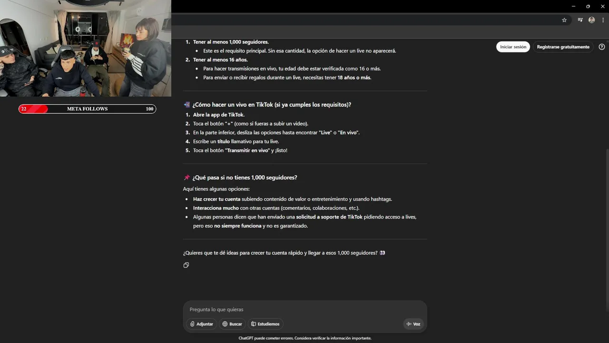This screenshot has height=343, width=609.
Task: Open the media control icon in the toolbar
Action: pyautogui.click(x=580, y=20)
